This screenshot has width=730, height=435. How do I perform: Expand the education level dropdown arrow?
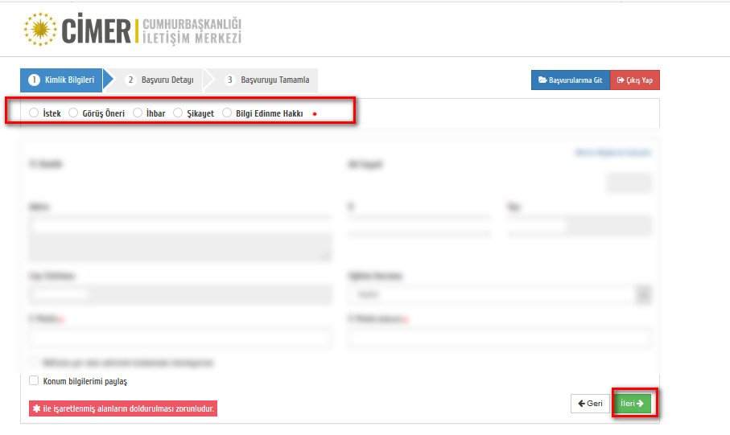(643, 295)
